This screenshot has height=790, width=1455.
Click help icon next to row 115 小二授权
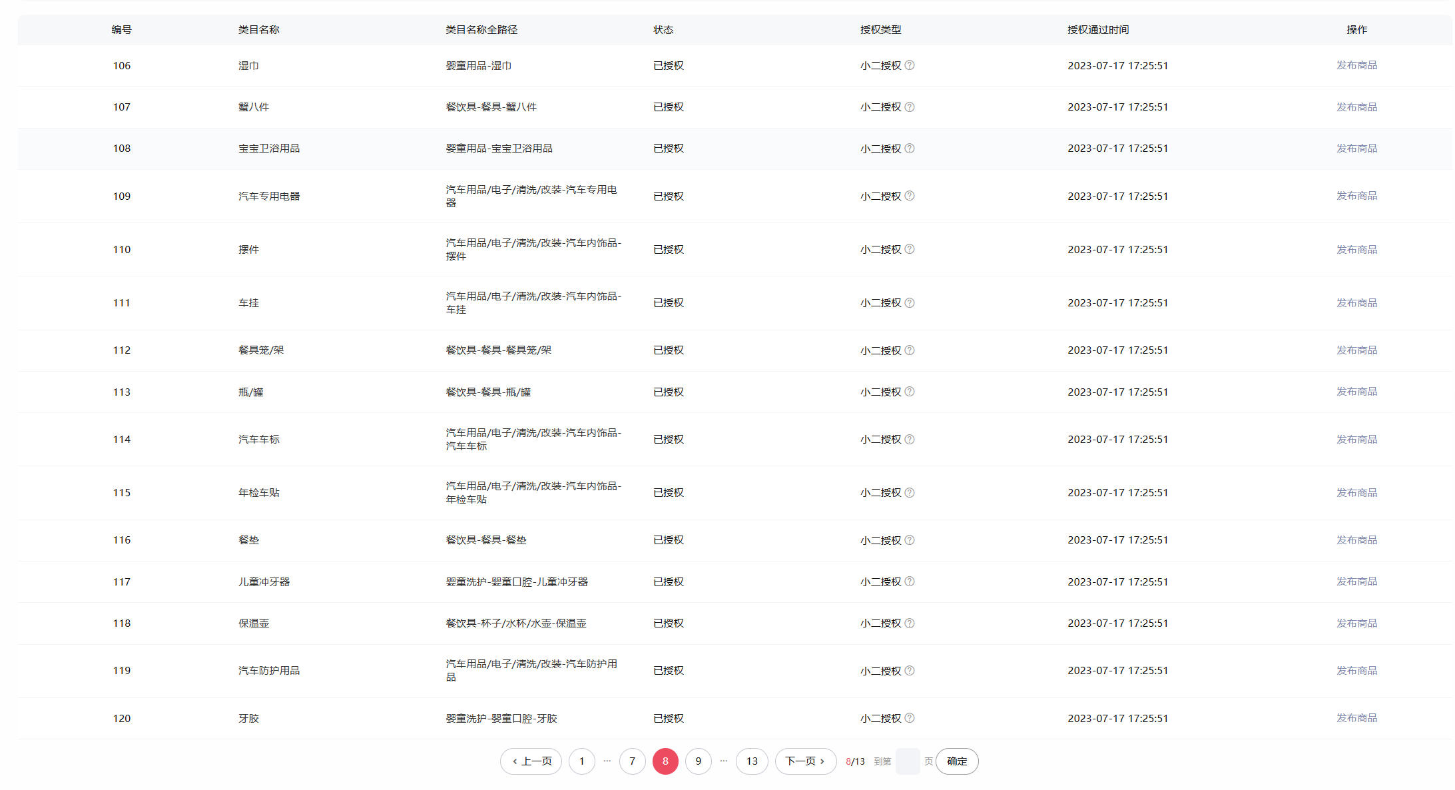(910, 493)
